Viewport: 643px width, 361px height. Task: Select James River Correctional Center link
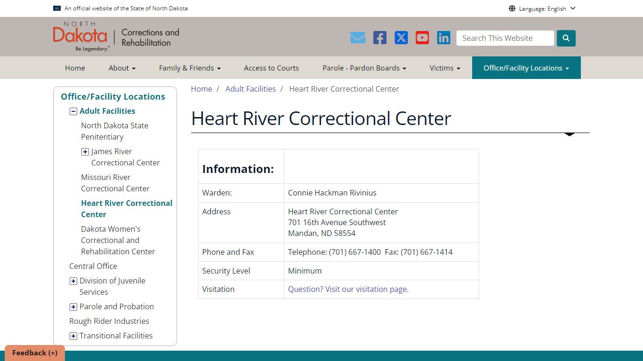pyautogui.click(x=125, y=157)
